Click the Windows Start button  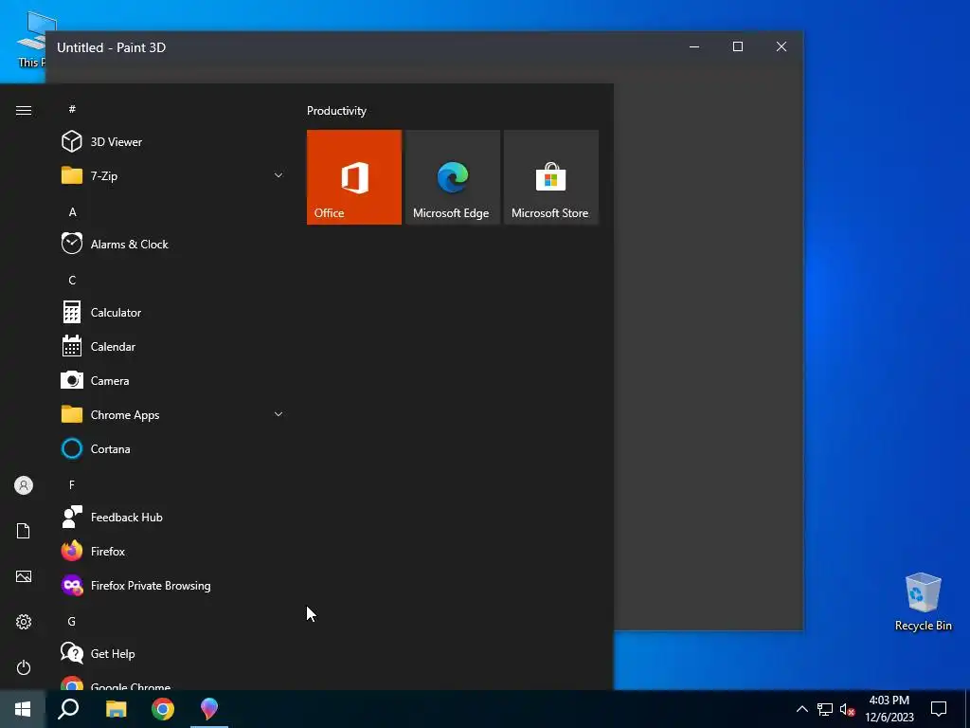(x=23, y=709)
